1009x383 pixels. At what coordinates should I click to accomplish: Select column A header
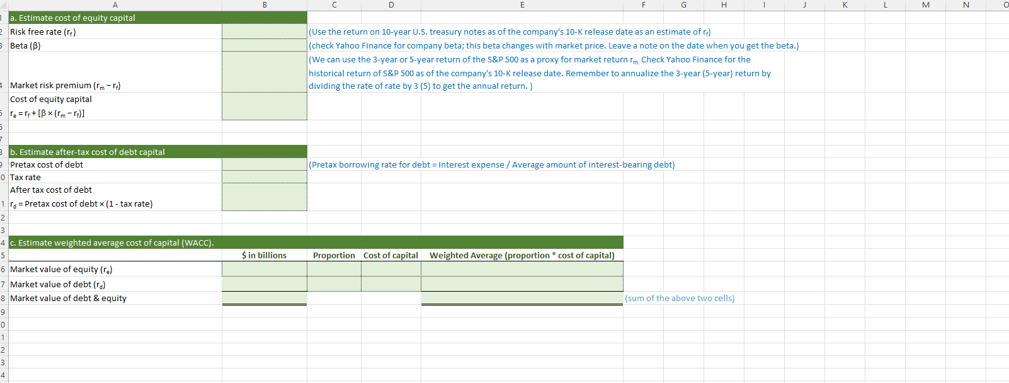click(x=115, y=5)
